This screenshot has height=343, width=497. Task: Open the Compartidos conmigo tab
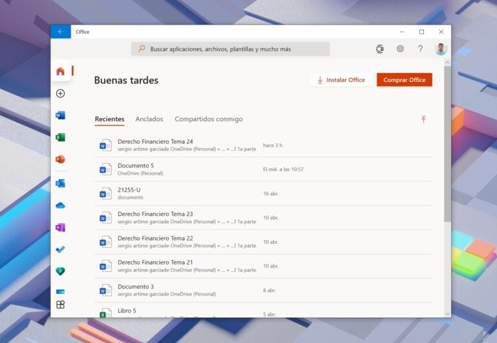(208, 119)
